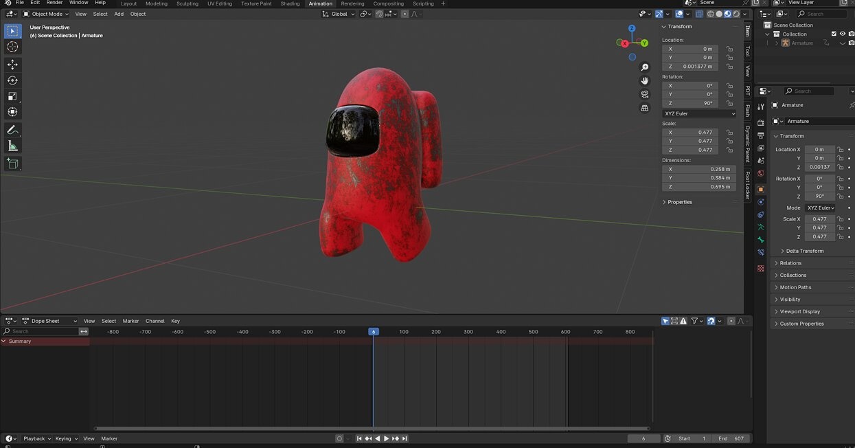Lock Scale X in sidebar Transform
855x448 pixels.
point(729,132)
